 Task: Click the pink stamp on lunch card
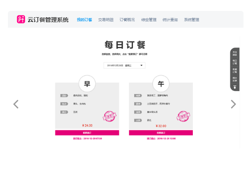(x=182, y=116)
